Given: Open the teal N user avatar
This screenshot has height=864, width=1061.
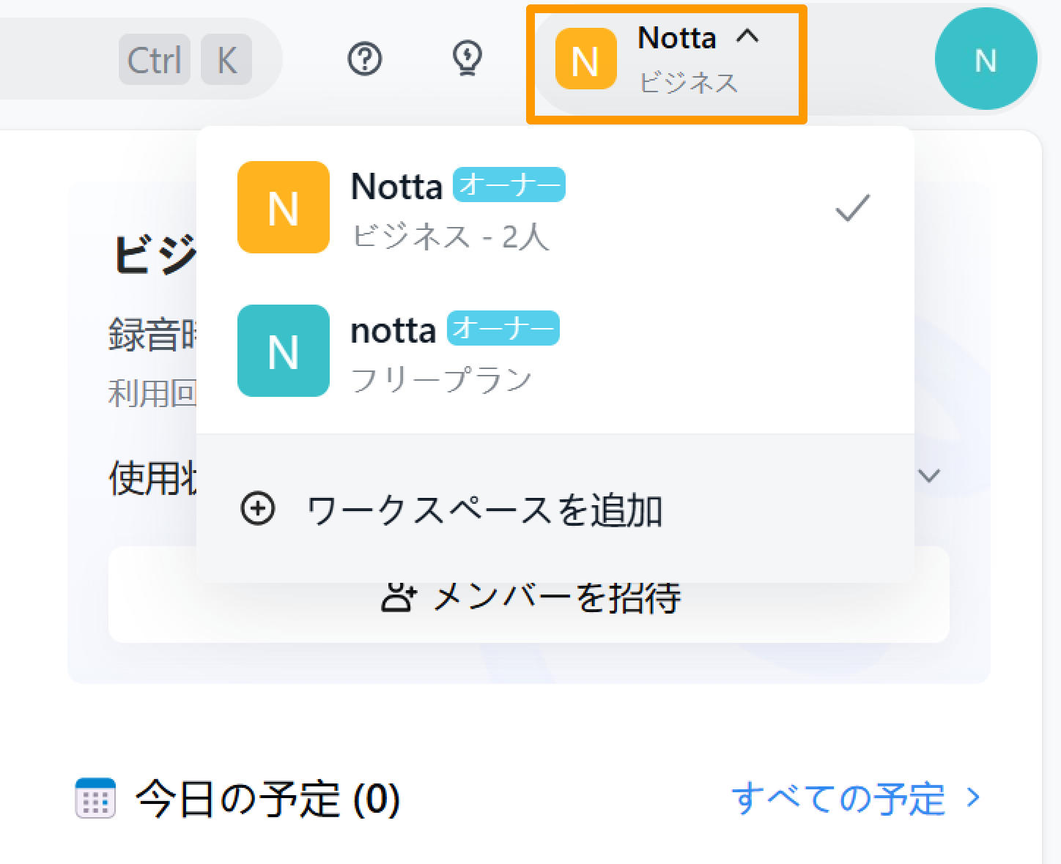Looking at the screenshot, I should point(986,59).
